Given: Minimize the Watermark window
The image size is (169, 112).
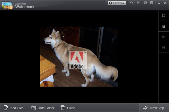Looking at the screenshot, I should click(x=159, y=3).
